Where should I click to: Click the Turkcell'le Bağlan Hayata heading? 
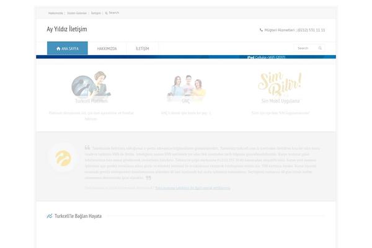[78, 216]
